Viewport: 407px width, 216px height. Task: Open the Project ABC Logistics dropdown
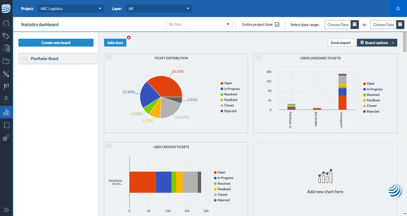[71, 9]
